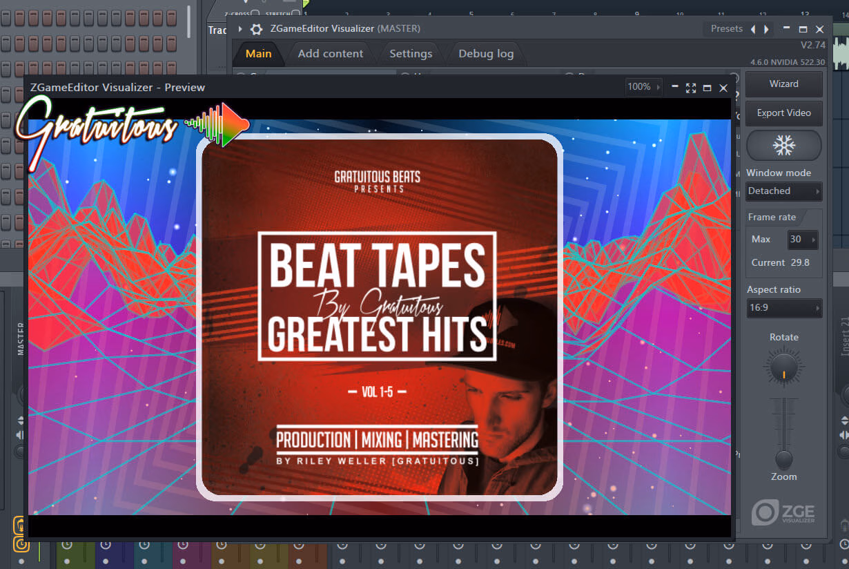Open the ZGameEditor Visualizer gear options icon

256,29
